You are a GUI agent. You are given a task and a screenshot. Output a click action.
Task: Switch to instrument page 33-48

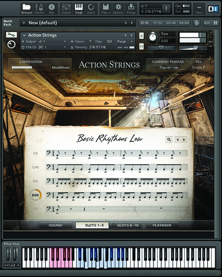(171, 23)
